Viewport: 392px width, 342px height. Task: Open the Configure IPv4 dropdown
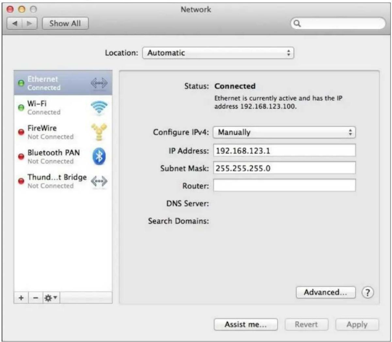pyautogui.click(x=284, y=132)
